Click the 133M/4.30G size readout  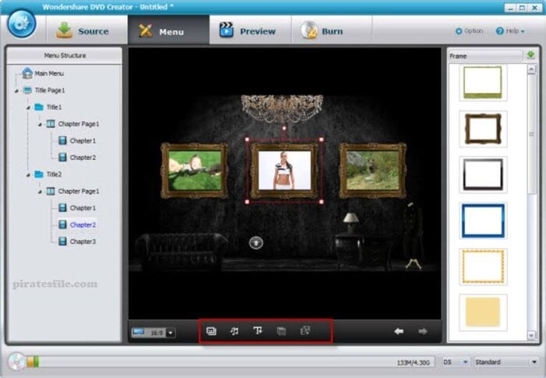tap(413, 362)
